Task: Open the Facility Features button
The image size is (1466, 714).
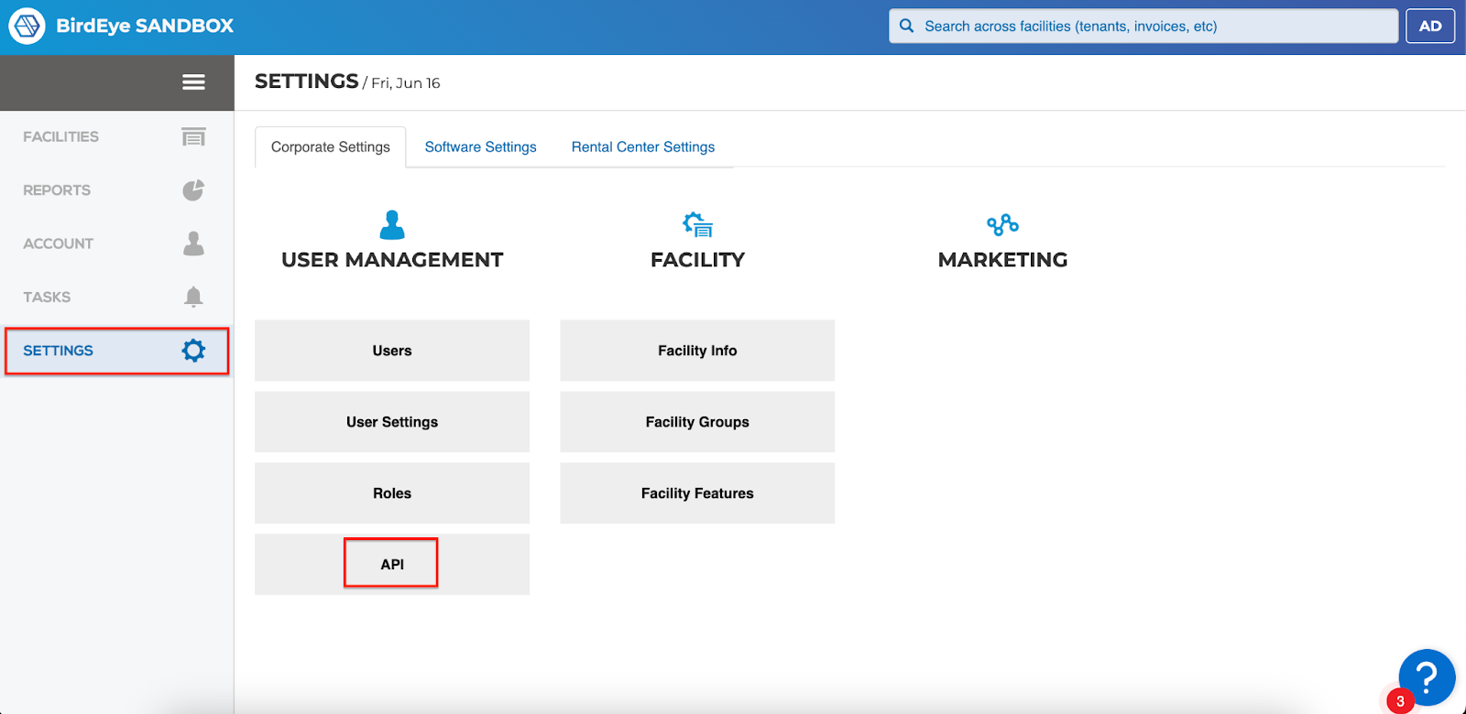Action: [697, 493]
